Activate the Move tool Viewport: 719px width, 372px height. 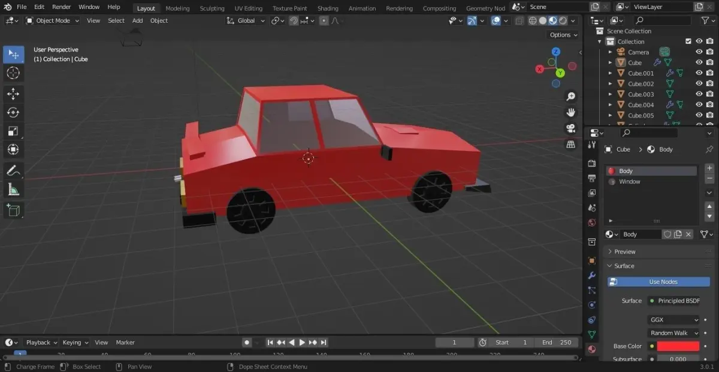13,94
